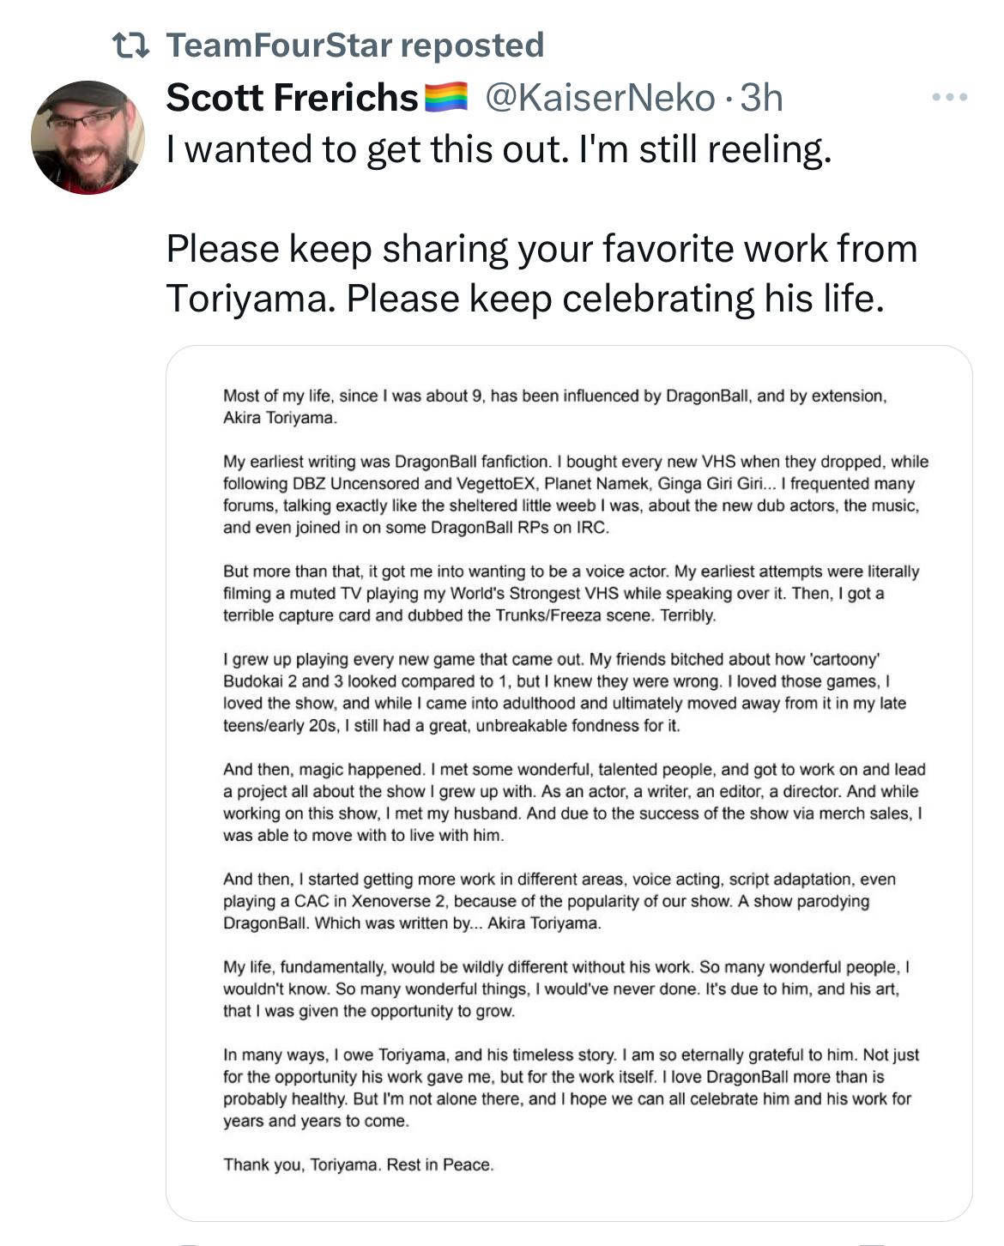
Task: Open the Scott Frerichs display name link
Action: (x=292, y=97)
